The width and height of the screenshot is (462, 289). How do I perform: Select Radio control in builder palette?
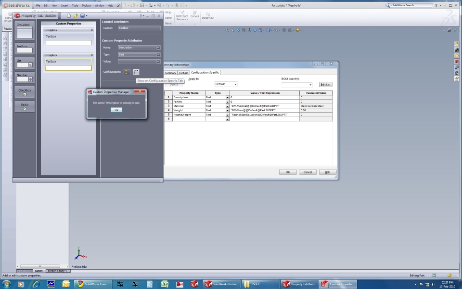click(25, 106)
